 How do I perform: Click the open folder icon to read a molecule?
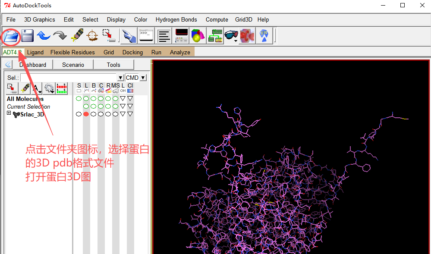(x=11, y=35)
